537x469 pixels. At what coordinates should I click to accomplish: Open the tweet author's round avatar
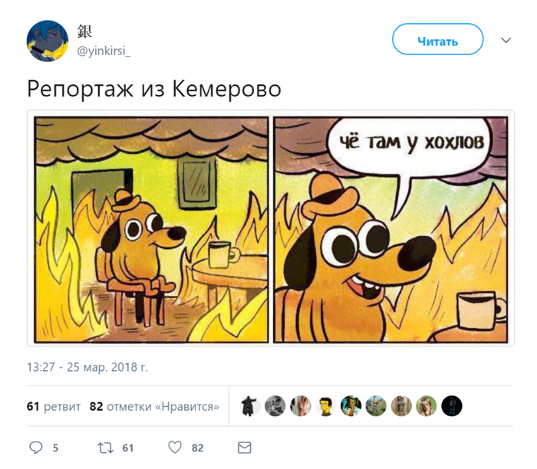pyautogui.click(x=48, y=41)
